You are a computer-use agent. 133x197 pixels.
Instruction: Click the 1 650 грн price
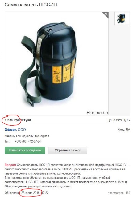[x=12, y=120]
